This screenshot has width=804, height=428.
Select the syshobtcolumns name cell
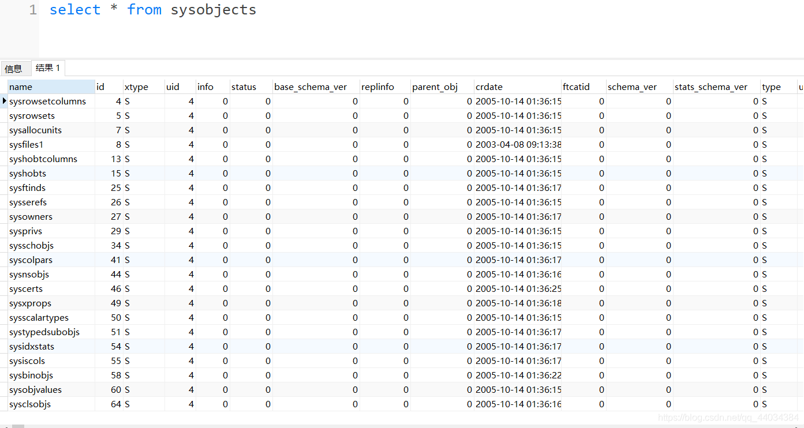click(x=51, y=159)
